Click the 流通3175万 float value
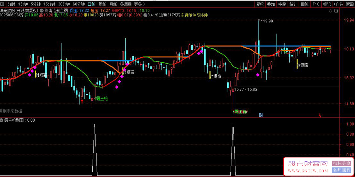 pos(170,15)
